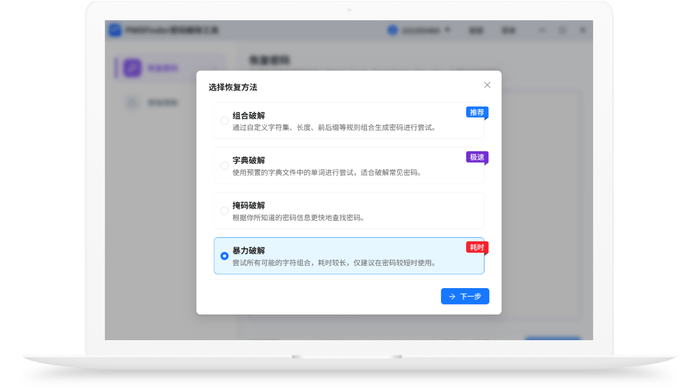Image resolution: width=698 pixels, height=388 pixels.
Task: Click the purple password recovery sidebar icon
Action: pyautogui.click(x=132, y=68)
